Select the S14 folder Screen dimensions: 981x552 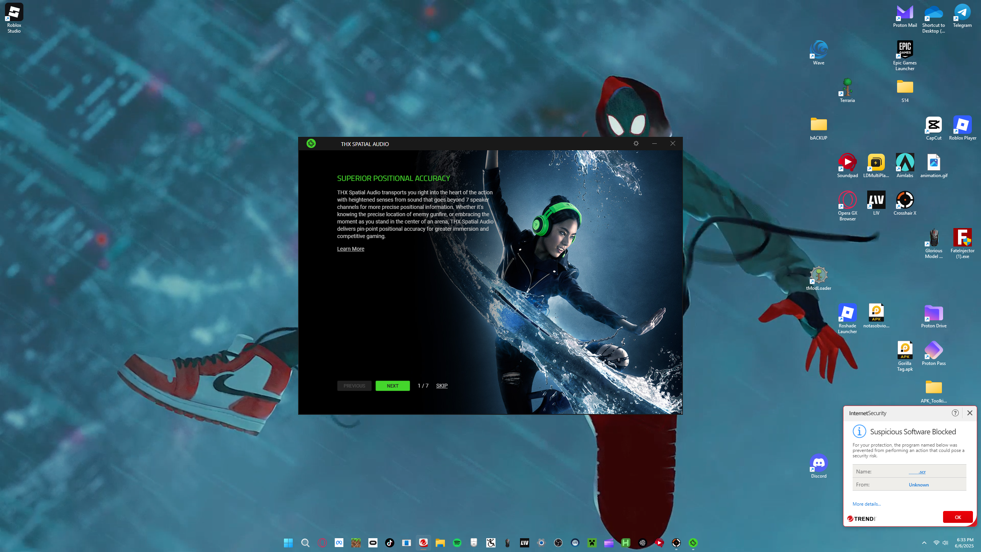point(905,90)
